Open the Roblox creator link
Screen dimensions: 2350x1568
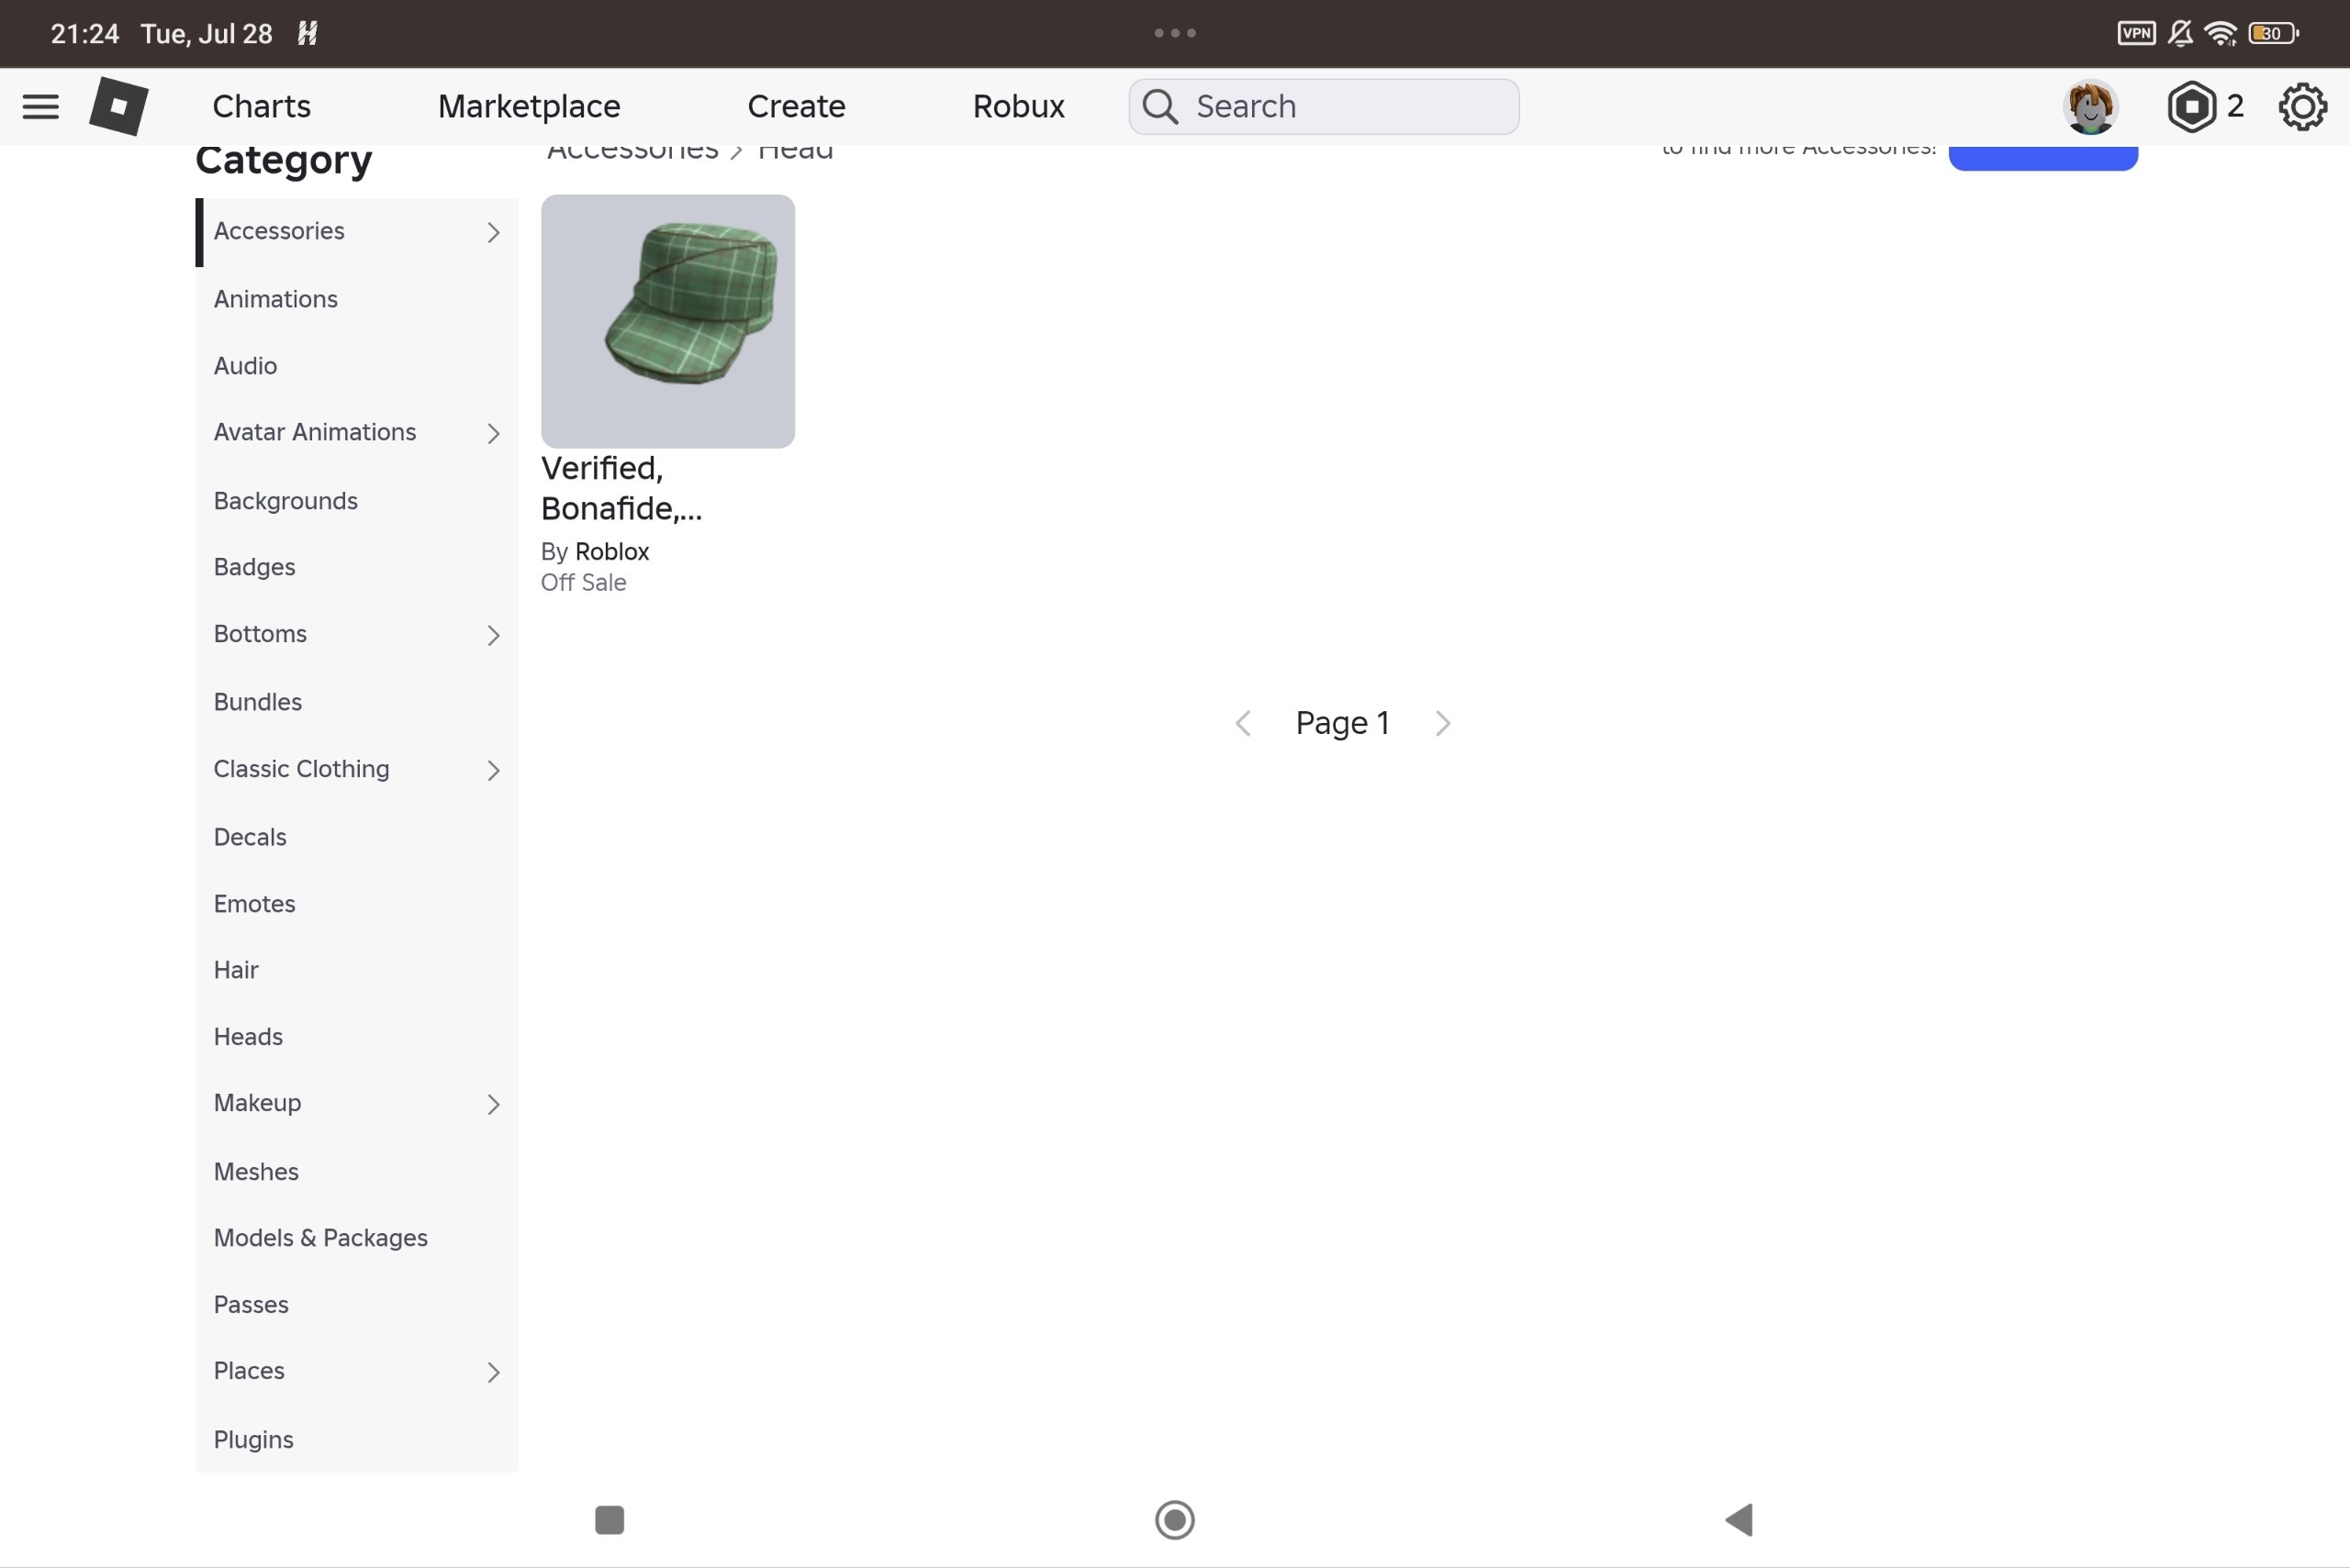point(611,552)
